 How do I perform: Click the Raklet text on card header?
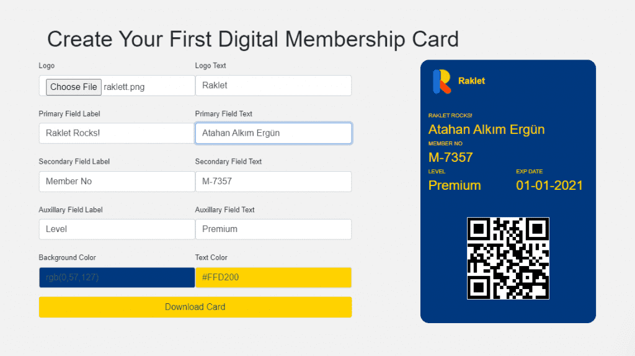point(471,81)
